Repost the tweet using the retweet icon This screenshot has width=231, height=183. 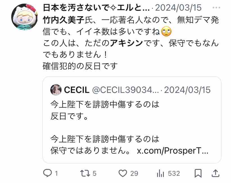coord(85,173)
